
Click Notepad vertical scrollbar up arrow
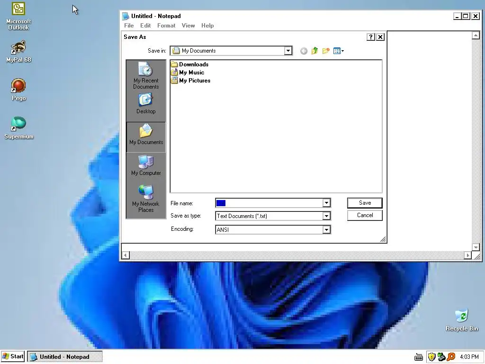pyautogui.click(x=476, y=35)
